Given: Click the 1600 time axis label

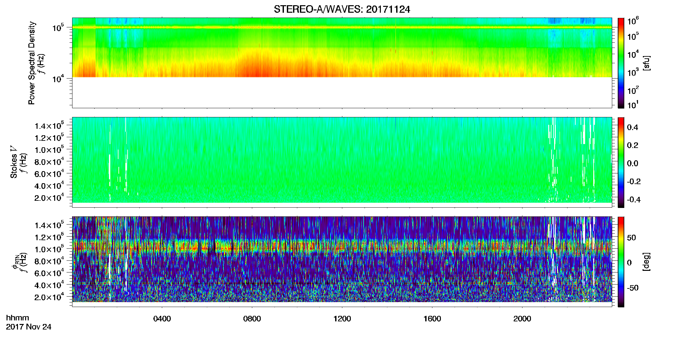Looking at the screenshot, I should [432, 319].
